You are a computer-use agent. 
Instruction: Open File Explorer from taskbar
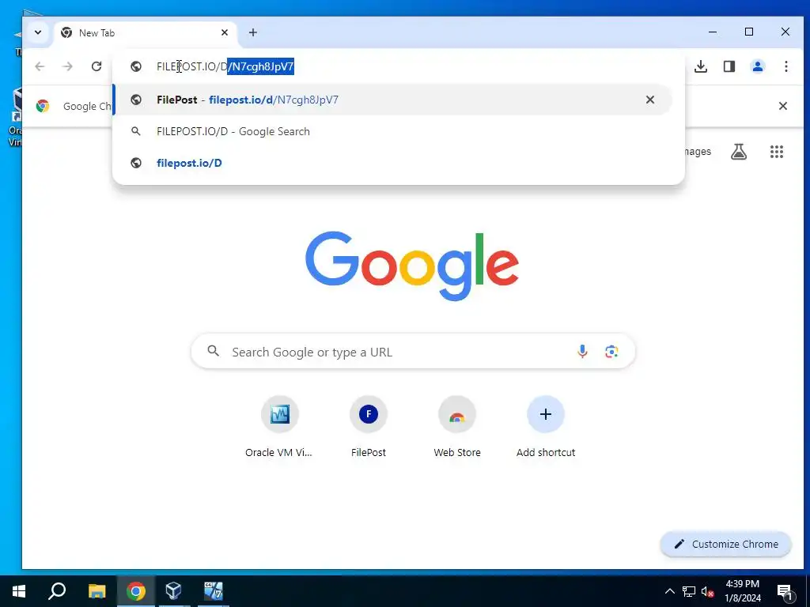97,591
